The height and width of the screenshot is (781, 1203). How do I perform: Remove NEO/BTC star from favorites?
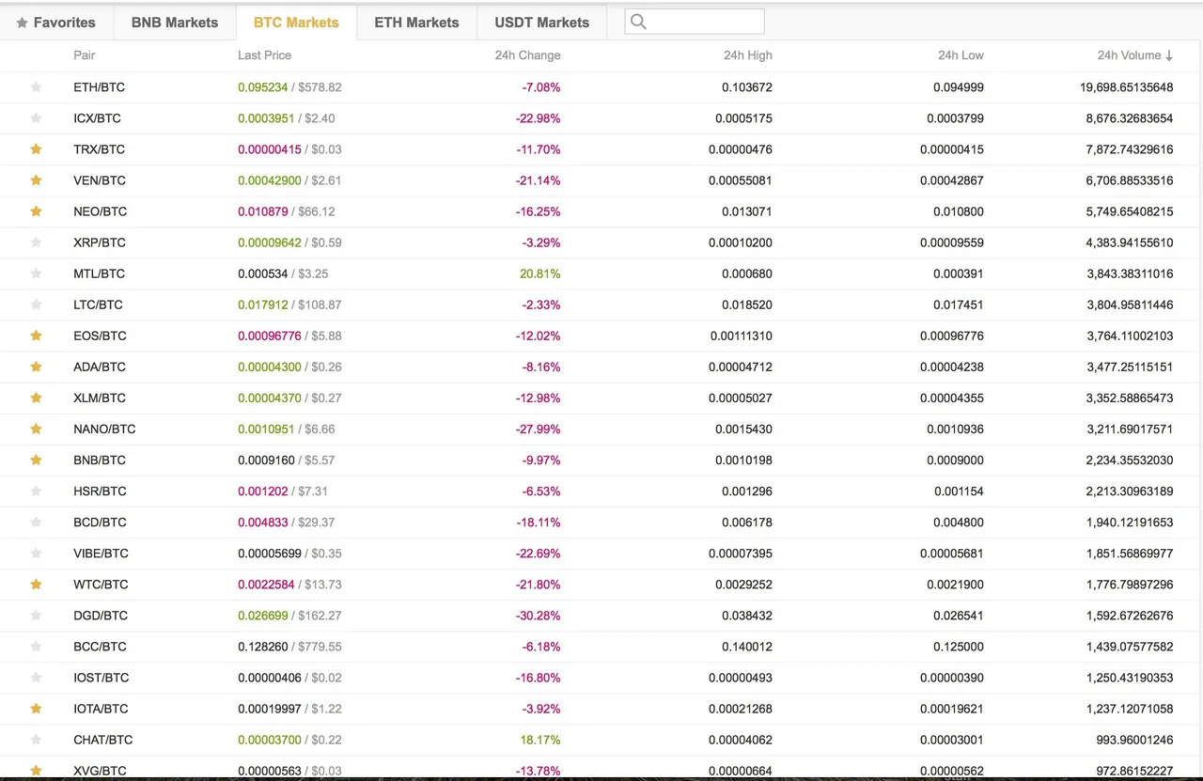pyautogui.click(x=36, y=211)
